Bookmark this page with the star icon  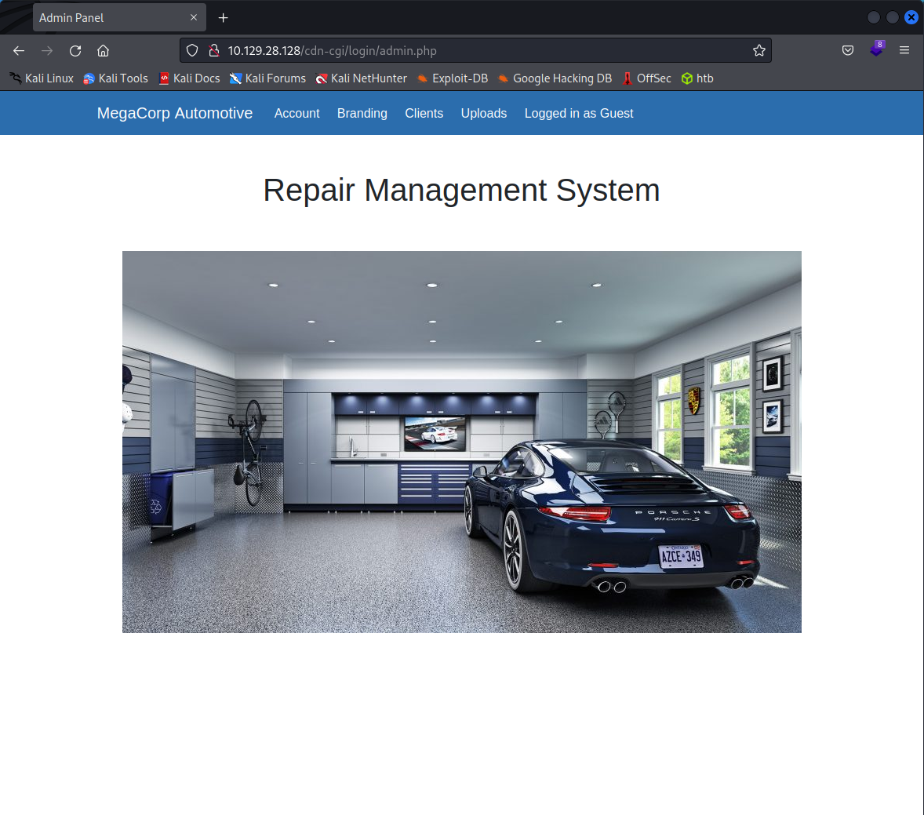point(758,51)
